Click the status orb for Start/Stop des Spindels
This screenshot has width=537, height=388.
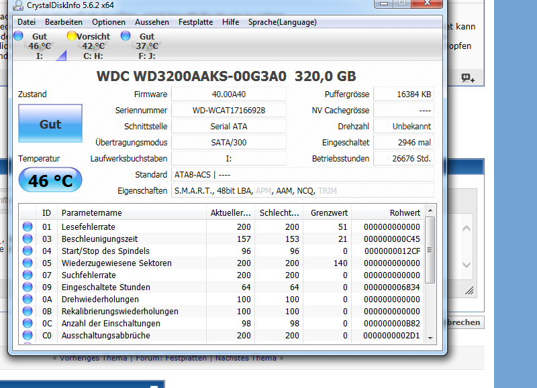pos(28,251)
